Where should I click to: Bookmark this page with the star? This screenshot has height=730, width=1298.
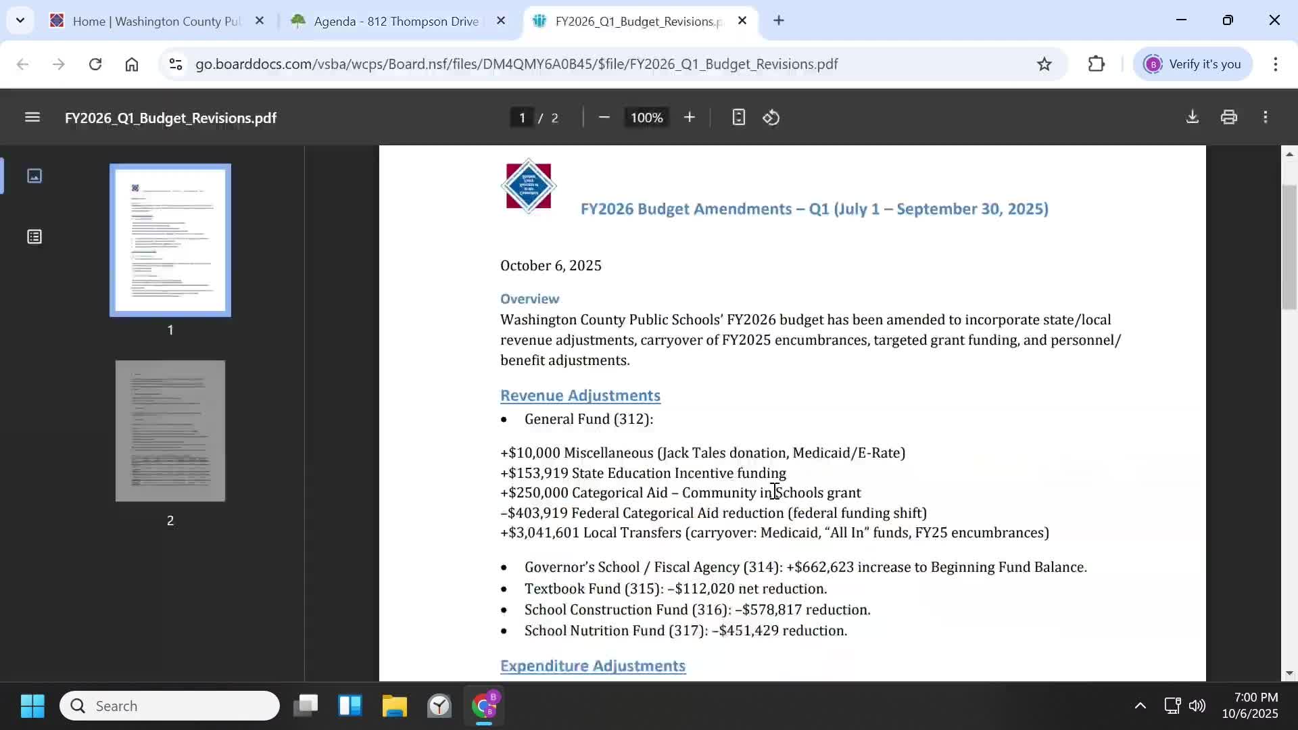[1044, 64]
